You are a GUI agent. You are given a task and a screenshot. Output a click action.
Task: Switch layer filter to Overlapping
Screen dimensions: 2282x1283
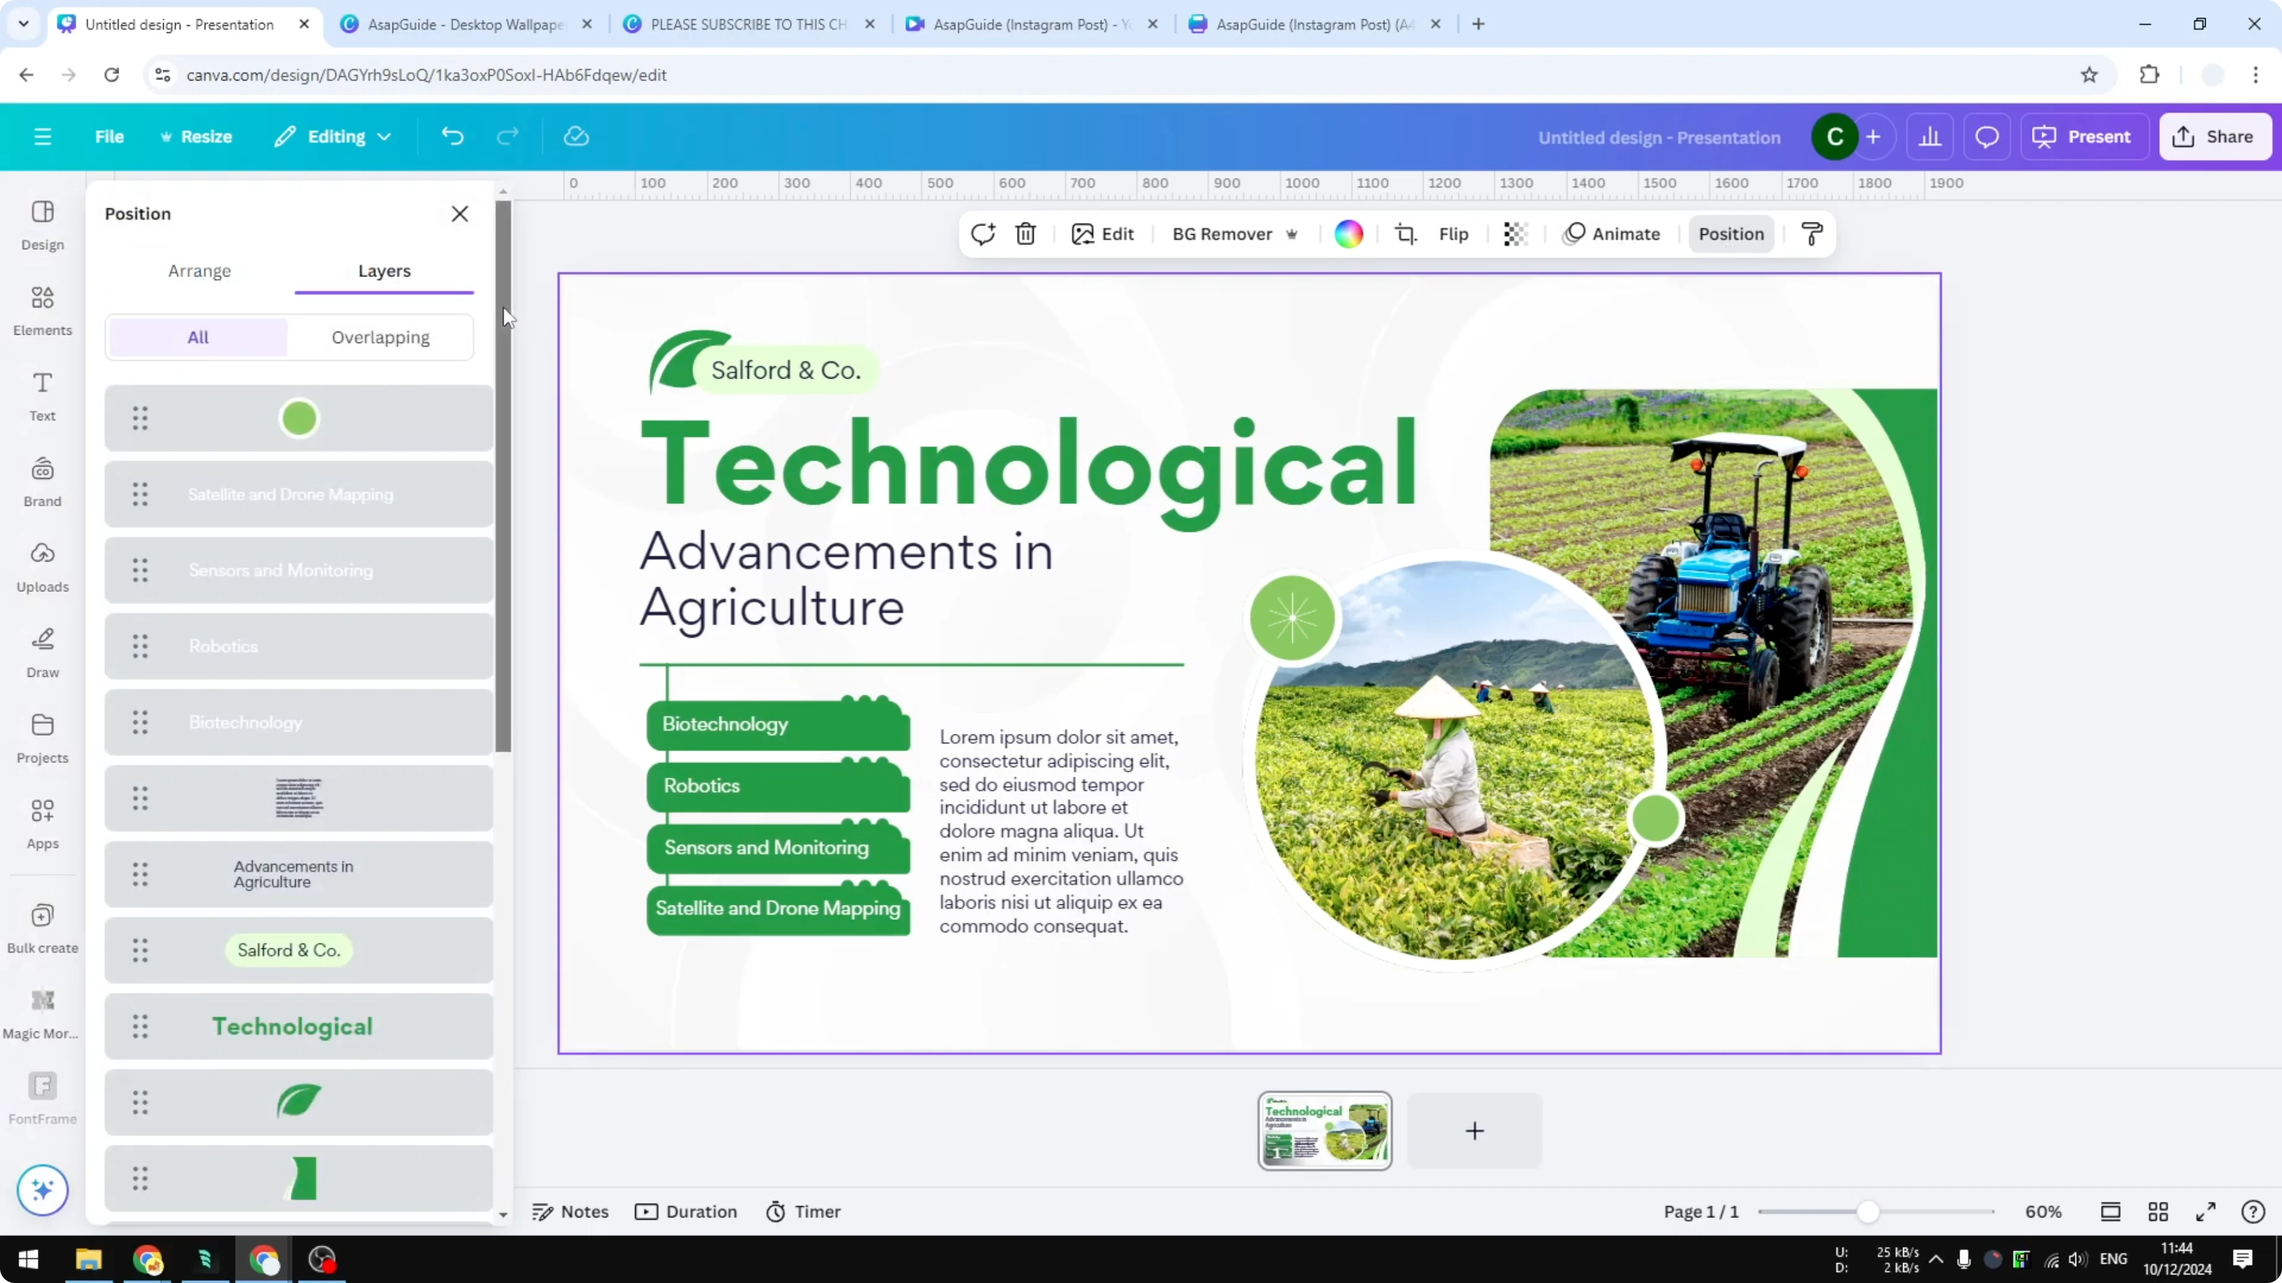pos(380,337)
